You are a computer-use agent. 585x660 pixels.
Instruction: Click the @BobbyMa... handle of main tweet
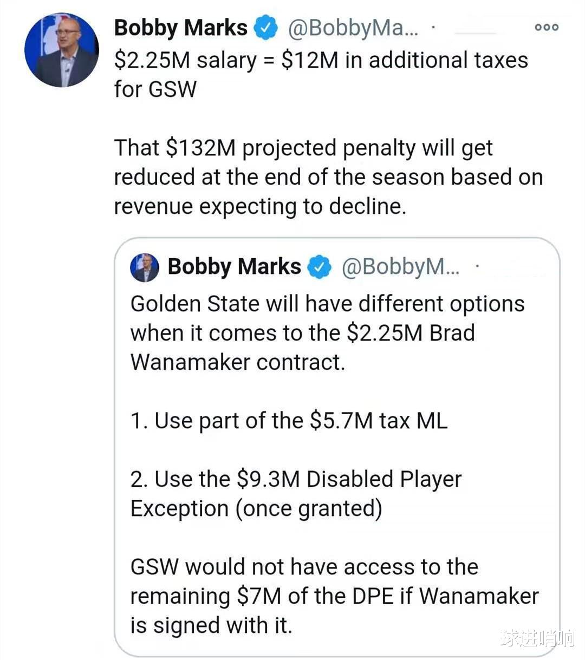(353, 28)
